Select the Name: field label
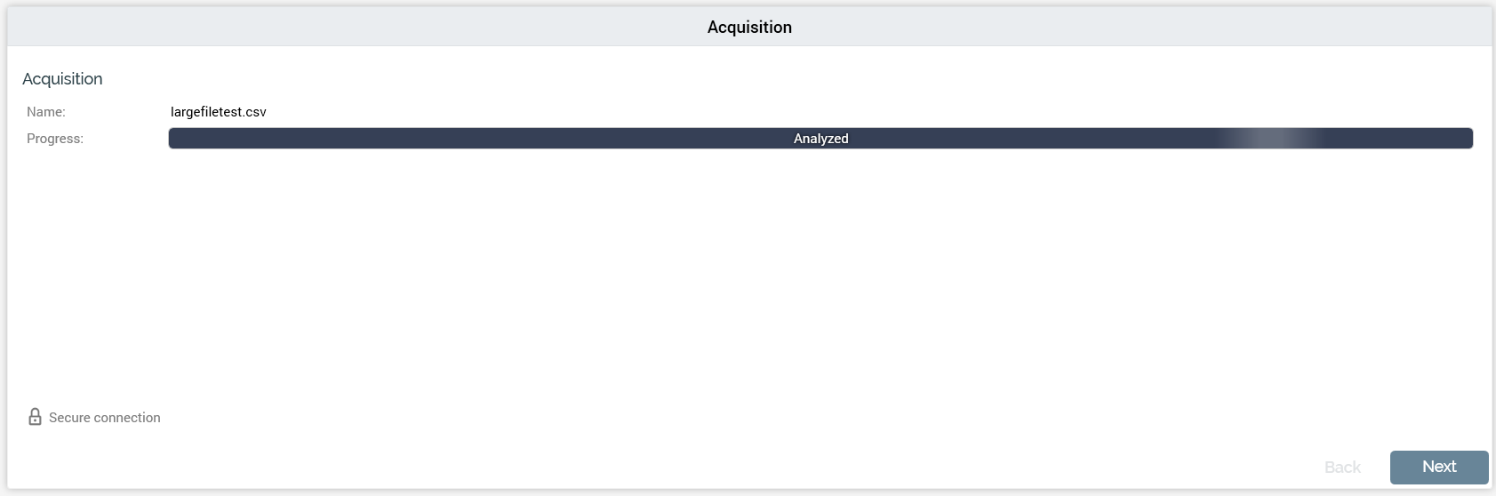 (46, 112)
